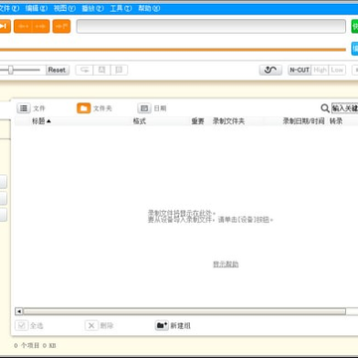Click the horizontal scrollbar track
Screen dimensions: 358x358
[184, 311]
